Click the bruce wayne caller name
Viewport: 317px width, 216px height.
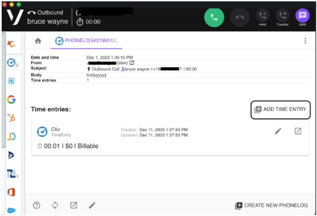point(48,21)
